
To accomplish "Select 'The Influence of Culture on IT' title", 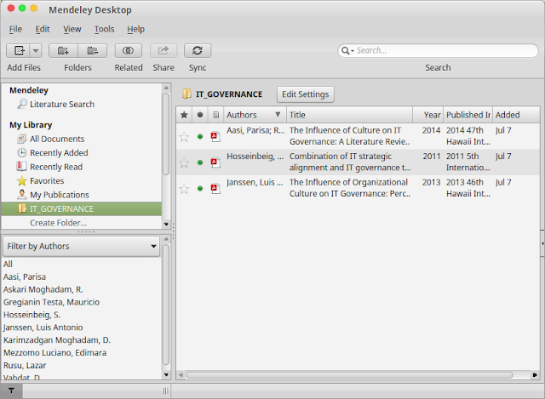I will pyautogui.click(x=345, y=130).
